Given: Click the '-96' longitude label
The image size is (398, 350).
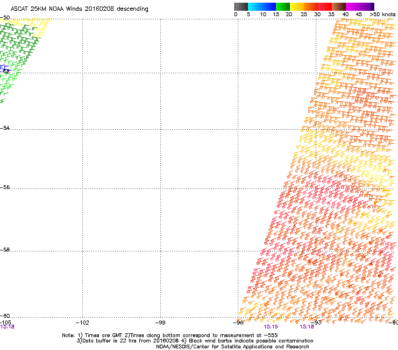Looking at the screenshot, I should pyautogui.click(x=238, y=323).
